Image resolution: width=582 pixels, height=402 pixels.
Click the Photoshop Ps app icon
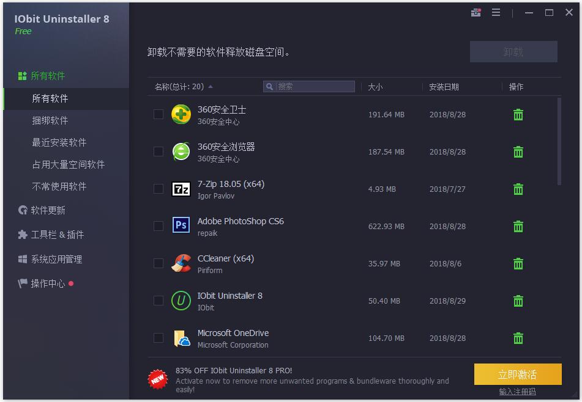tap(181, 225)
